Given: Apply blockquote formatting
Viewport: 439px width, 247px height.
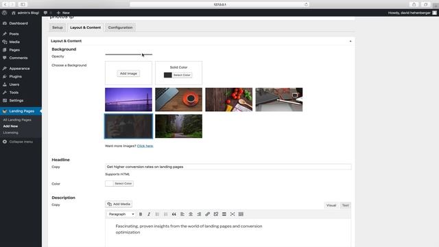Looking at the screenshot, I should [x=174, y=214].
